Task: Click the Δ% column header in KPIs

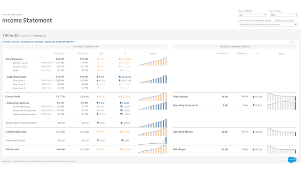Action: click(x=101, y=54)
